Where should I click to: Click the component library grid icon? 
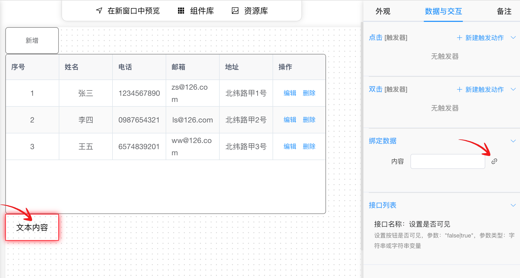pyautogui.click(x=181, y=11)
